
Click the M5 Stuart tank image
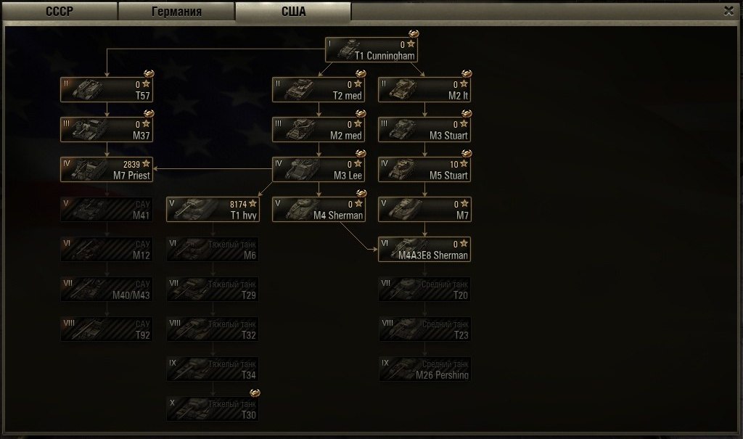[402, 169]
